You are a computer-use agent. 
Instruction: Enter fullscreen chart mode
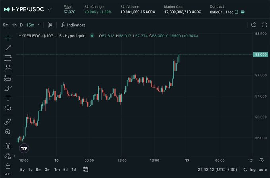point(264,25)
